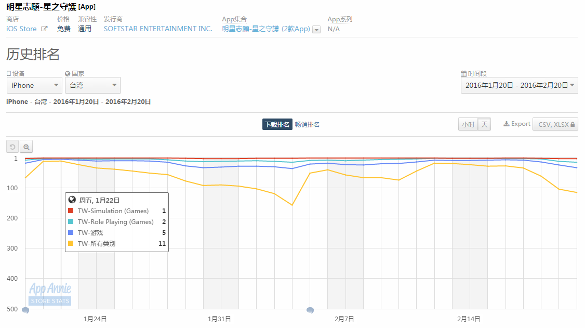This screenshot has width=585, height=328.
Task: Click the red TW-Simulation (Games) legend swatch
Action: (71, 211)
